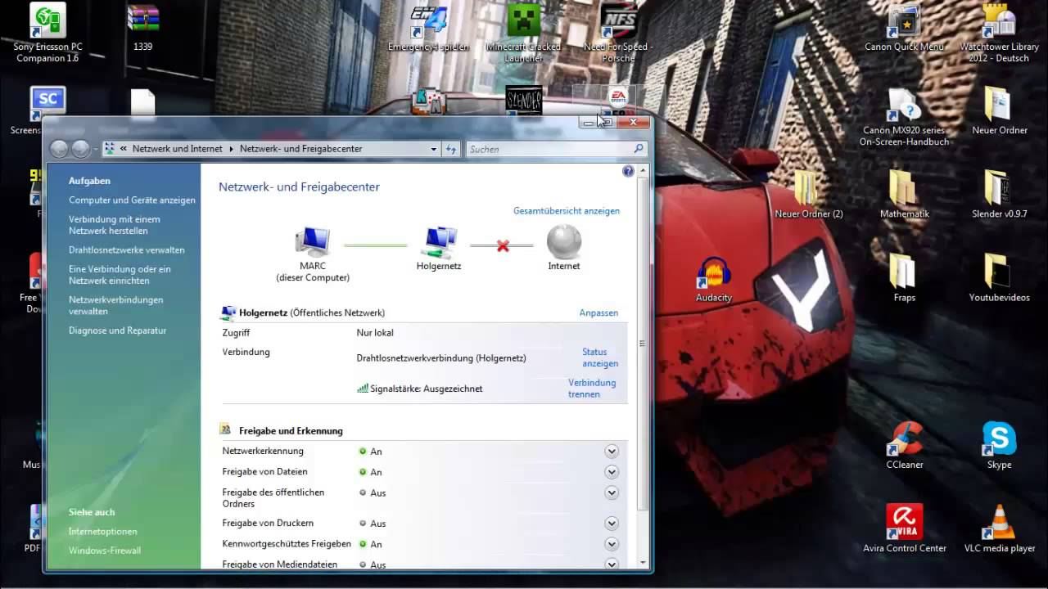Launch VLC media player shortcut
The width and height of the screenshot is (1048, 589).
(x=999, y=528)
